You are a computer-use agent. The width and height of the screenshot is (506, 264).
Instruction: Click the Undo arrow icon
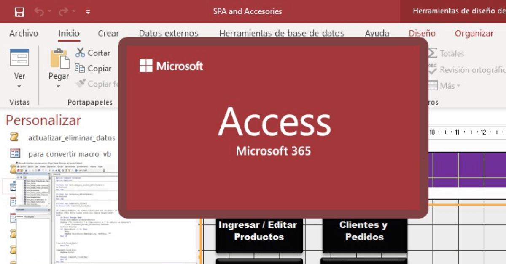(x=39, y=12)
